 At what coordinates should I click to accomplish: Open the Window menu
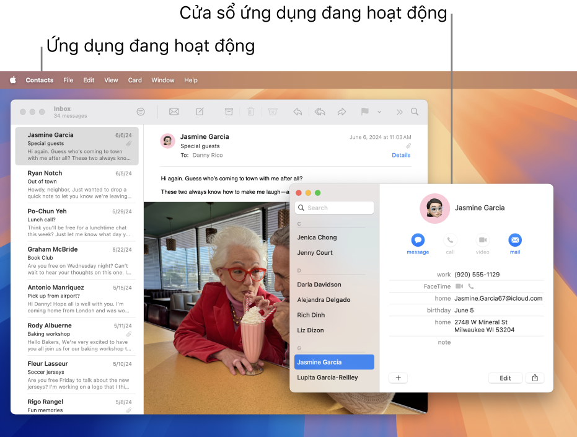pyautogui.click(x=162, y=80)
